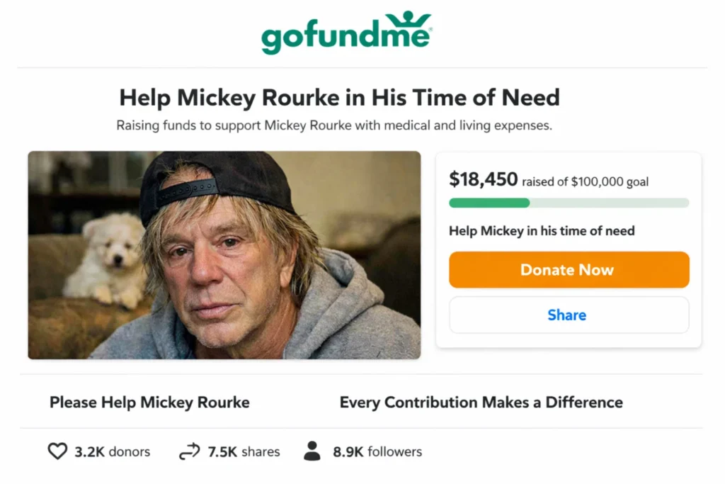
Task: Select the Please Help Mickey Rourke section heading
Action: point(149,402)
